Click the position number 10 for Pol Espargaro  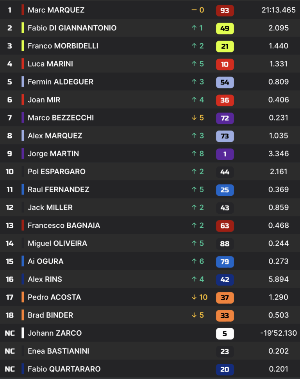pos(10,172)
